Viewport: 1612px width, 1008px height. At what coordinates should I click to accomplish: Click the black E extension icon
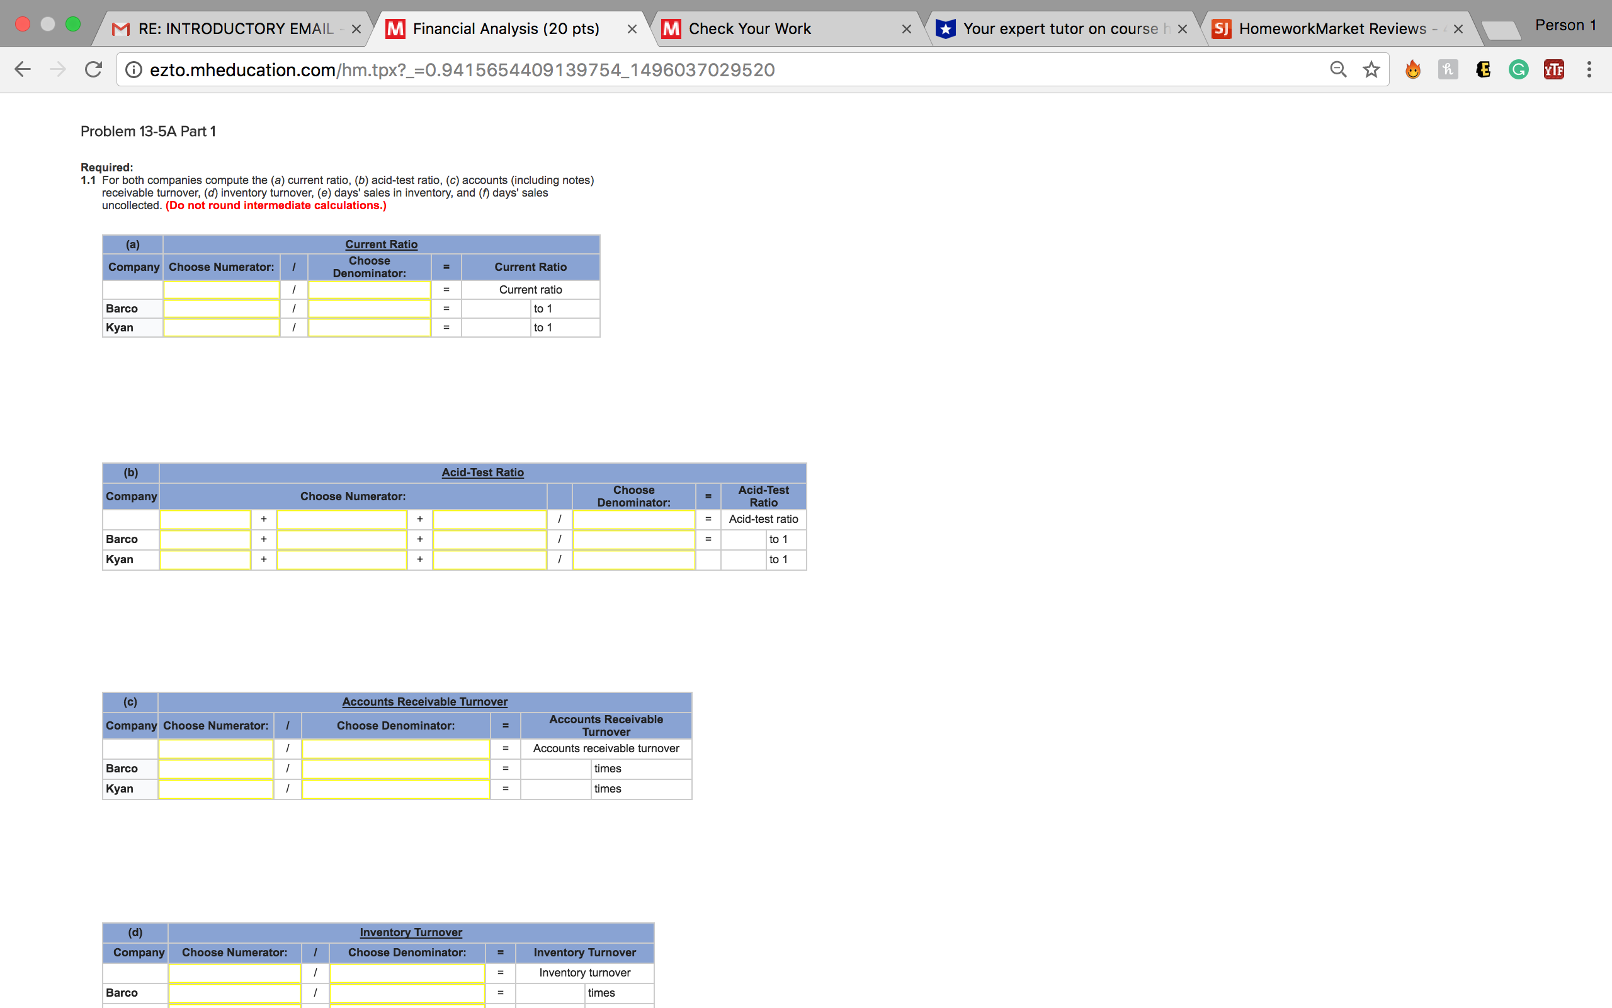click(1483, 69)
